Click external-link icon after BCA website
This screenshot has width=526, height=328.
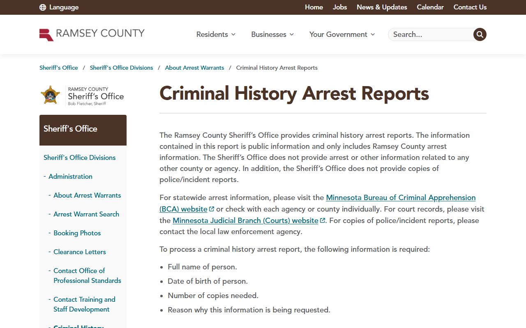coord(212,209)
